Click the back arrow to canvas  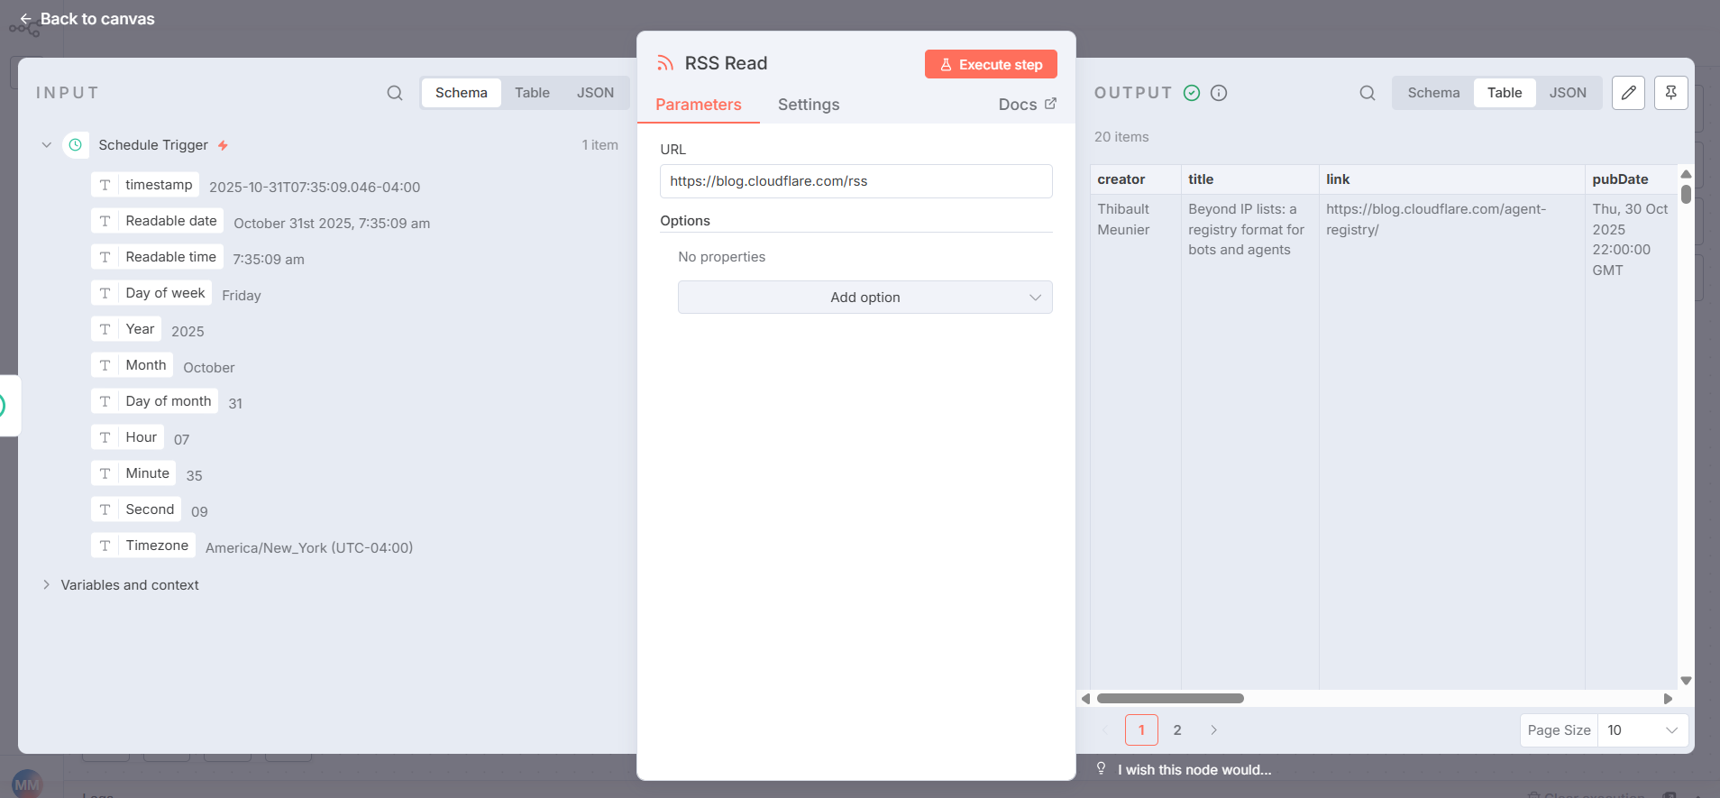(x=25, y=19)
